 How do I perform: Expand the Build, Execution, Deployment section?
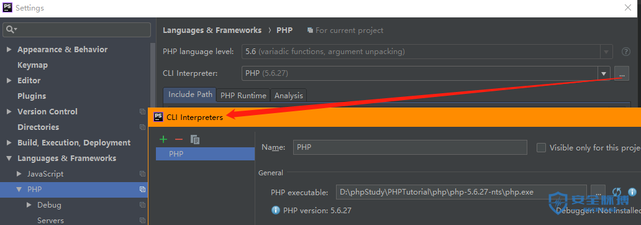click(x=9, y=143)
